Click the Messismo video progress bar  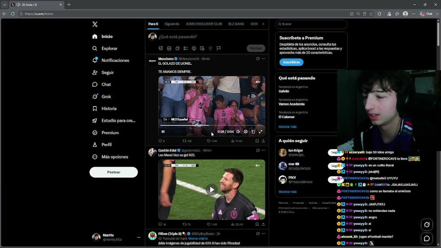click(x=212, y=126)
